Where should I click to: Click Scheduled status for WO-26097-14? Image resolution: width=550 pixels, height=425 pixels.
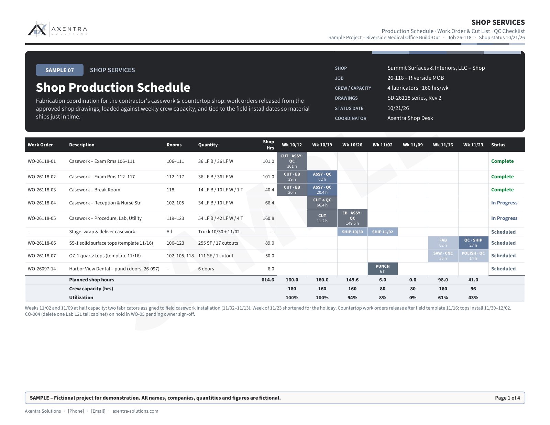coord(503,269)
